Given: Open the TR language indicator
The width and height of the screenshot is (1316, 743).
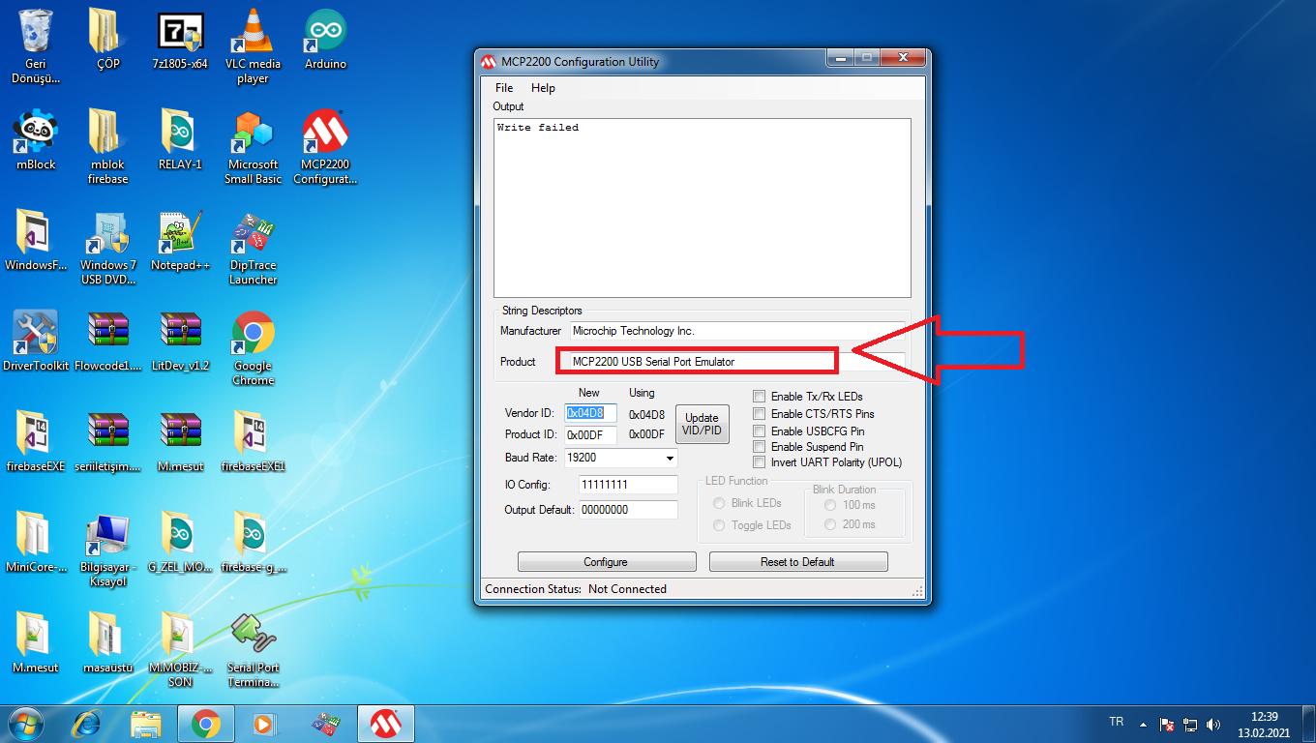Looking at the screenshot, I should [1117, 722].
